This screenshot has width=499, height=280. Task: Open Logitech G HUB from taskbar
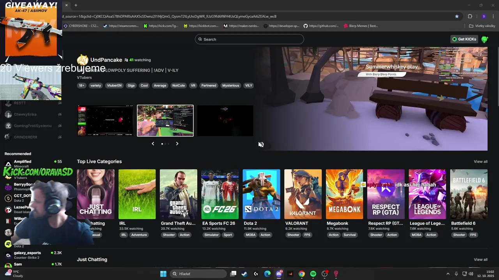pyautogui.click(x=256, y=274)
